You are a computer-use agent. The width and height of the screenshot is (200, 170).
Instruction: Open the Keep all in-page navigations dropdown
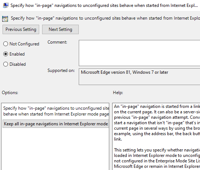tap(56, 124)
